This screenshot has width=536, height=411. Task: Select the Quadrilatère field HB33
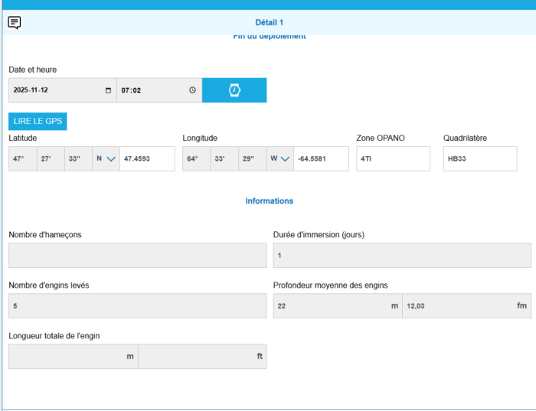[x=479, y=159]
